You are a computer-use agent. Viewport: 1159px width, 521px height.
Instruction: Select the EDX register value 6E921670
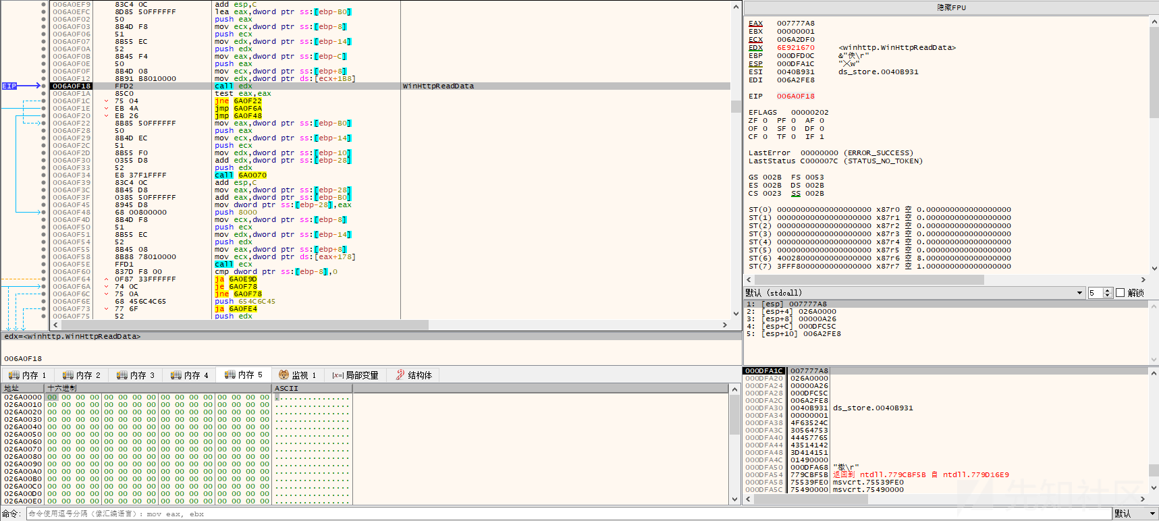796,48
